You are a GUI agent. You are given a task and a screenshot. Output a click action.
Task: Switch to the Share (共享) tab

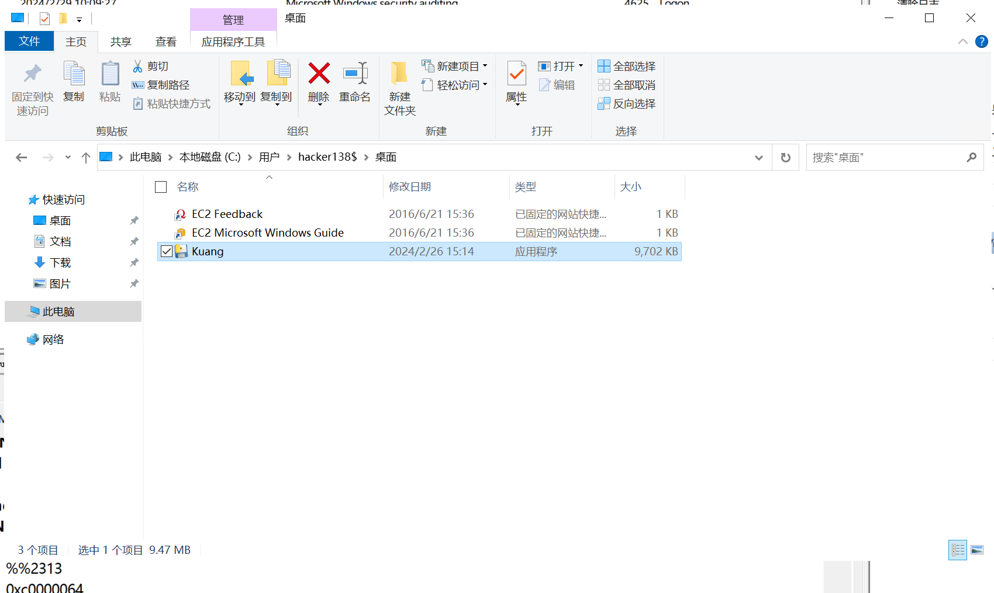click(121, 41)
